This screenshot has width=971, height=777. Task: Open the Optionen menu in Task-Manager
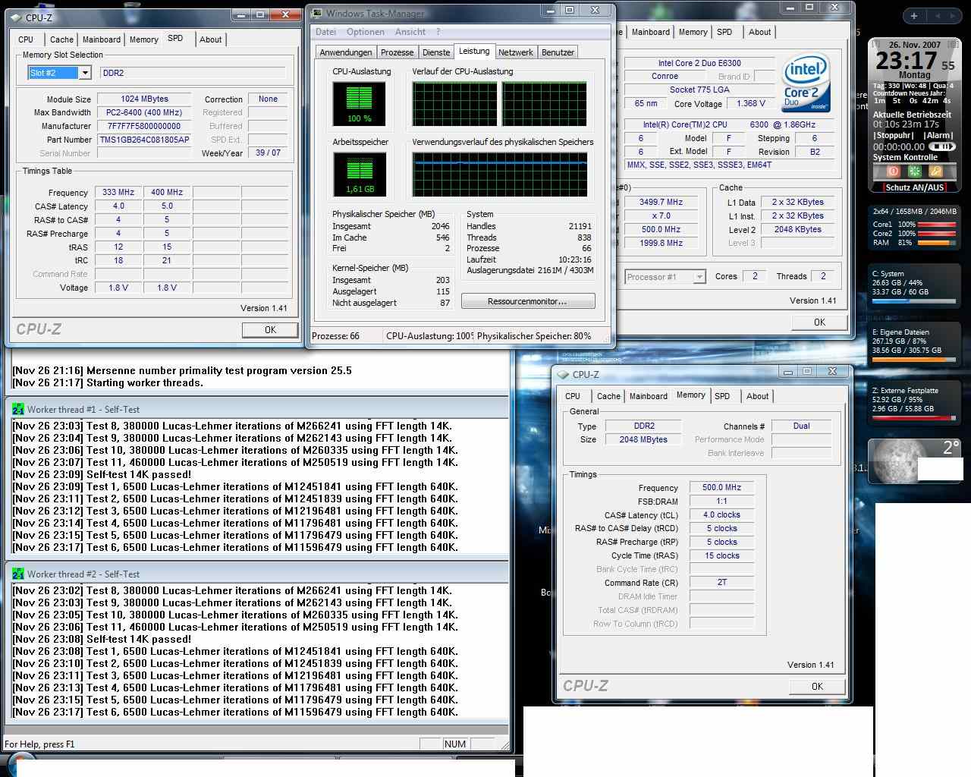pyautogui.click(x=366, y=32)
